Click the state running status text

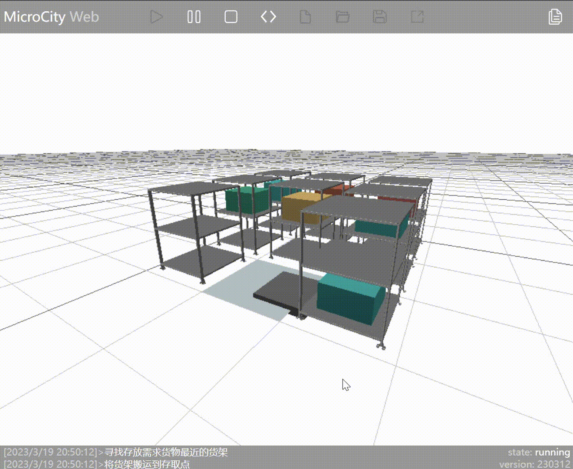coord(539,452)
